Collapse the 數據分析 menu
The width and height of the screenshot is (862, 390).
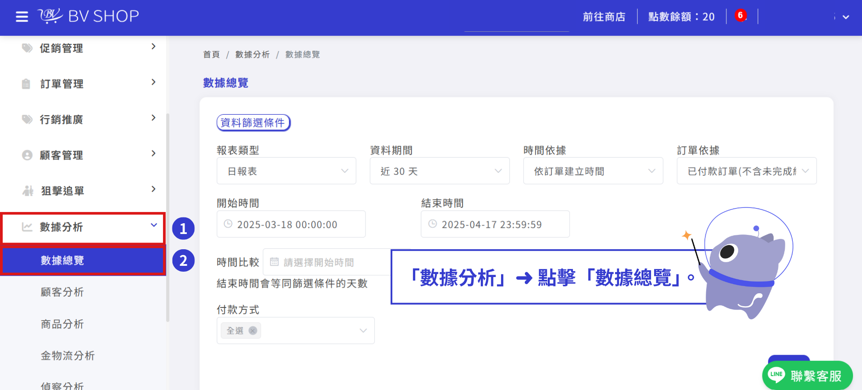[154, 225]
